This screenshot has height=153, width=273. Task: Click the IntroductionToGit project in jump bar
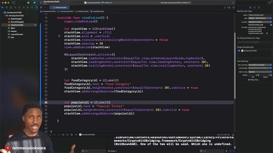[x=48, y=11]
